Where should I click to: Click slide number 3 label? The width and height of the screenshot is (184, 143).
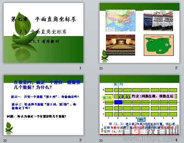tap(80, 140)
